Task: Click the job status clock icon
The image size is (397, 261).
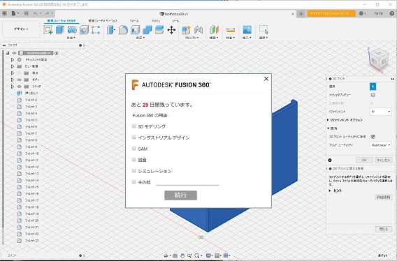Action: pyautogui.click(x=361, y=14)
